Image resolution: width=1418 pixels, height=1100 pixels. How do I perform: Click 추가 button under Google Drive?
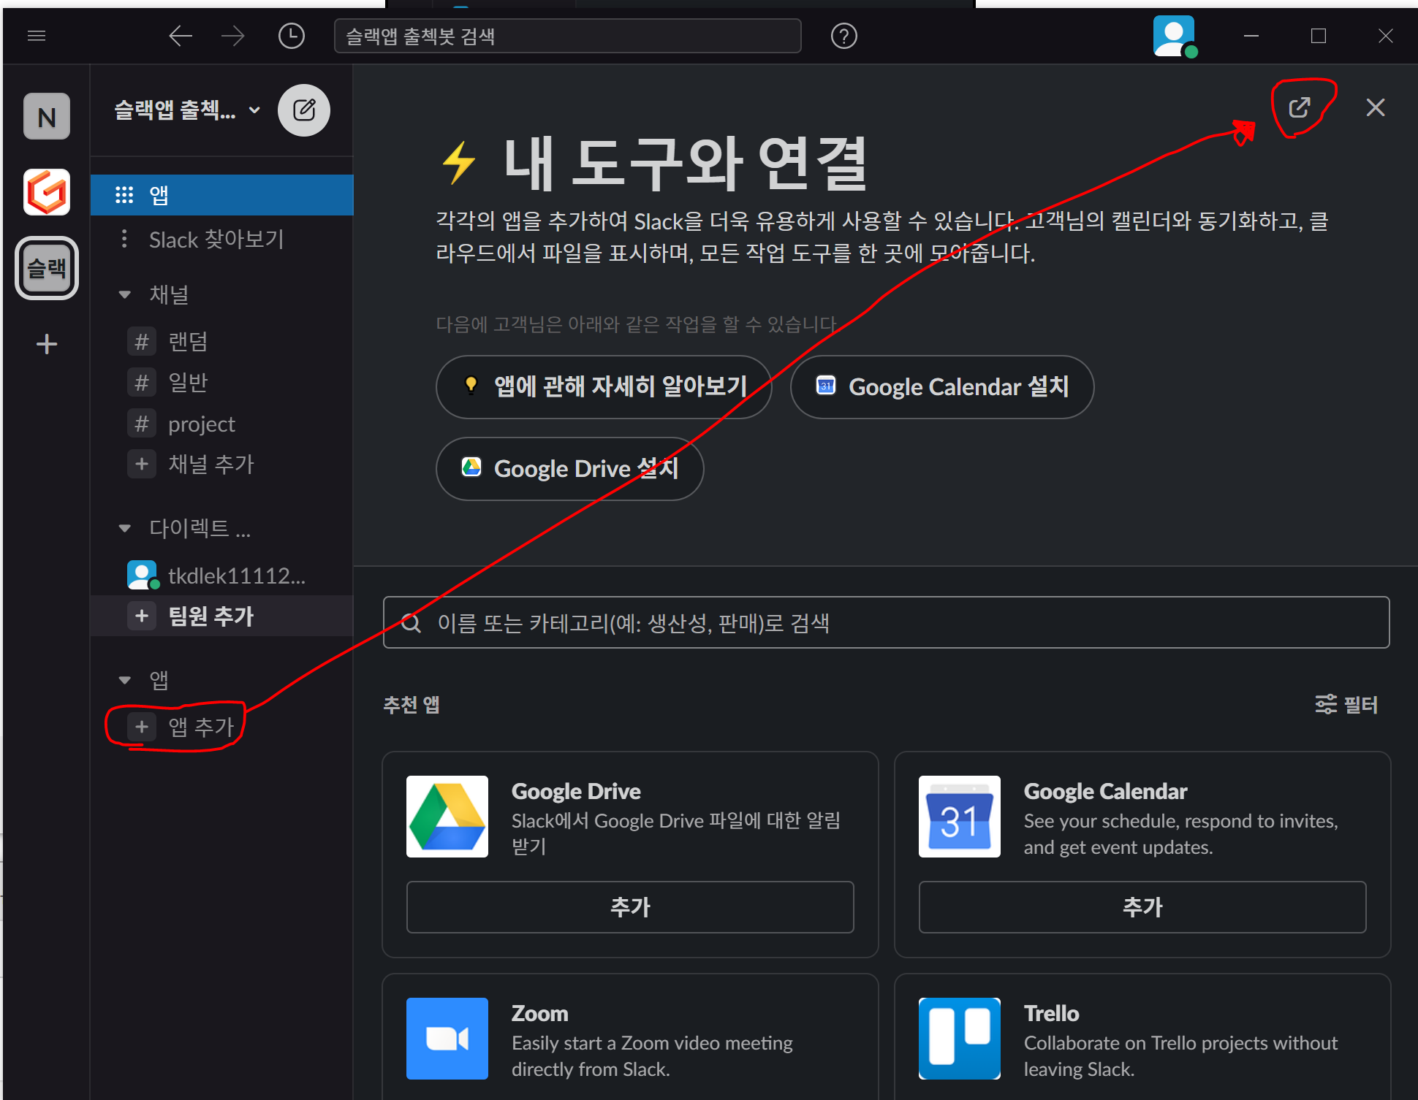pos(629,906)
